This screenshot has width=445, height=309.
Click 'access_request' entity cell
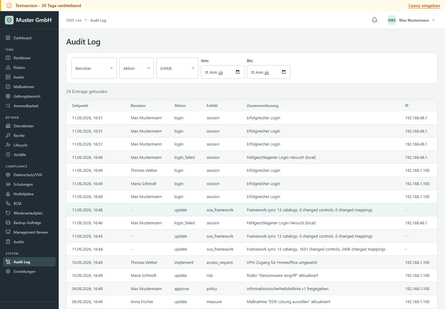tap(220, 262)
